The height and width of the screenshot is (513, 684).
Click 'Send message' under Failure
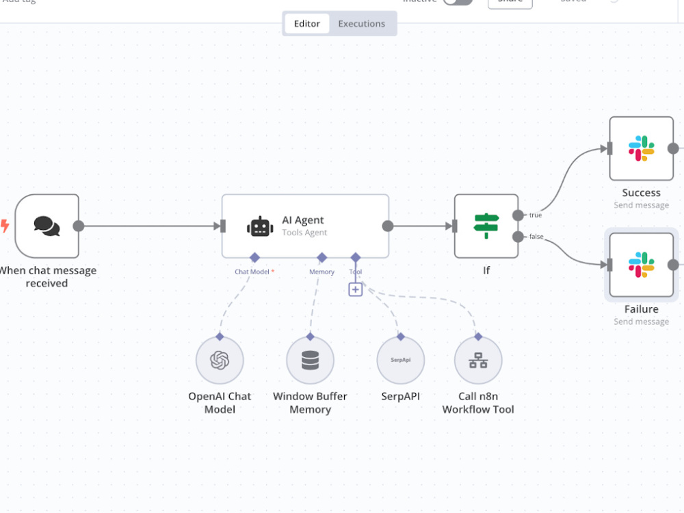pos(642,321)
